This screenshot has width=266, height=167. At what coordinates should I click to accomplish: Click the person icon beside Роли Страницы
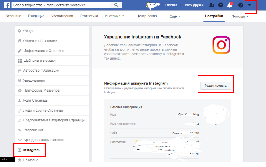click(x=19, y=100)
